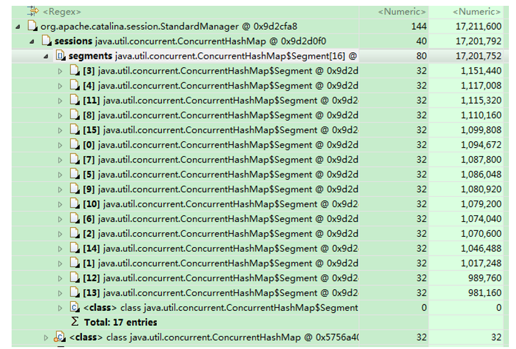Click the class icon for ConcurrentHashMap$Segment

click(75, 308)
